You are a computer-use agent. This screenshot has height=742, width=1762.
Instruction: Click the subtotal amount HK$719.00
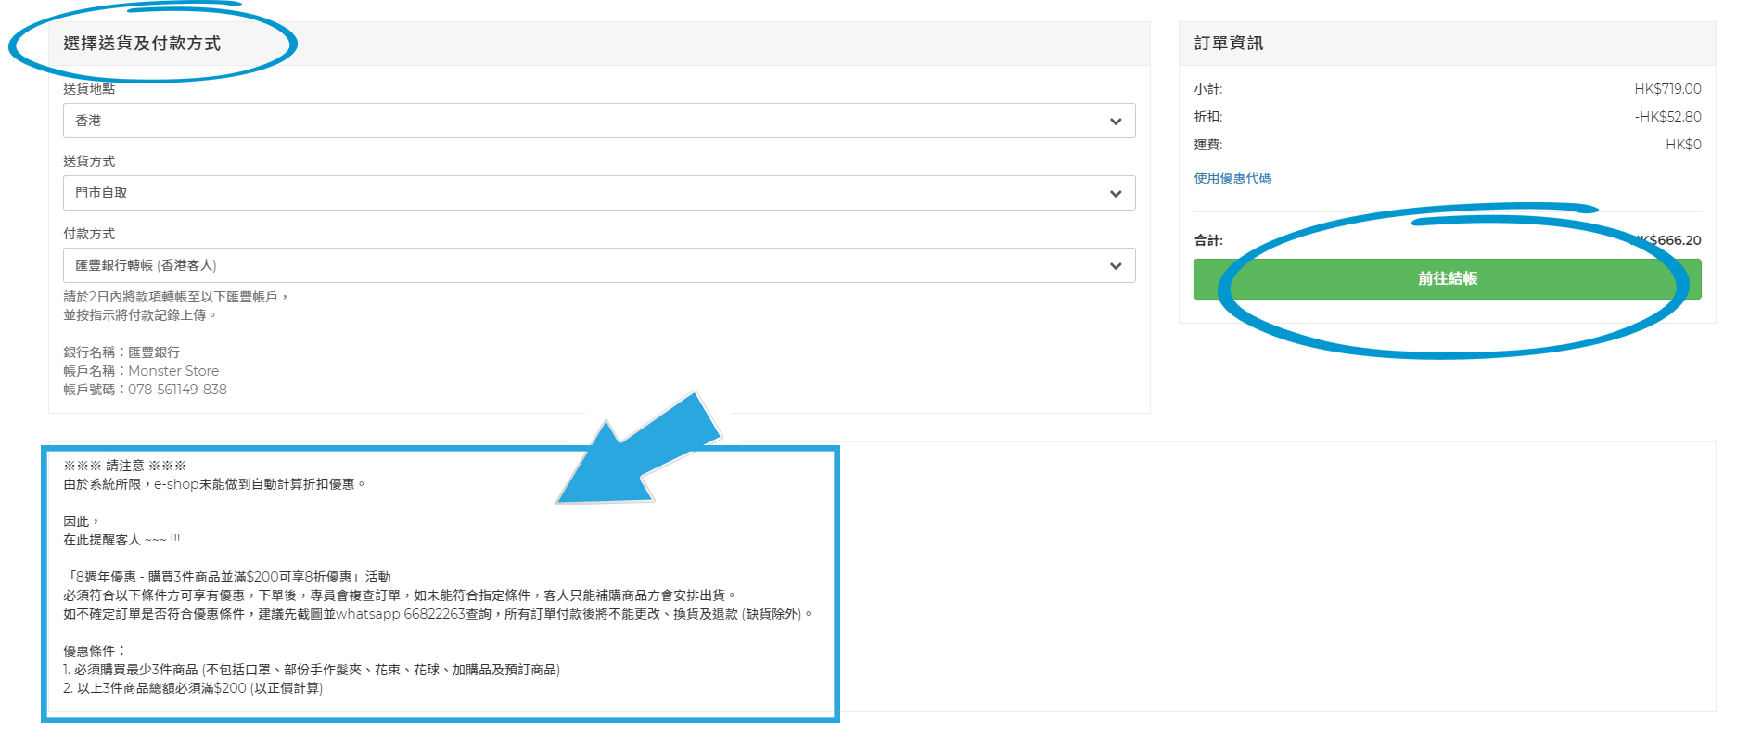pos(1667,89)
